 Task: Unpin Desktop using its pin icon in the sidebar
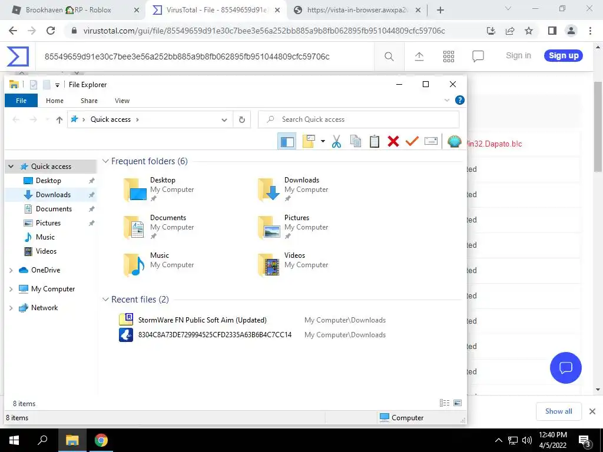click(91, 181)
